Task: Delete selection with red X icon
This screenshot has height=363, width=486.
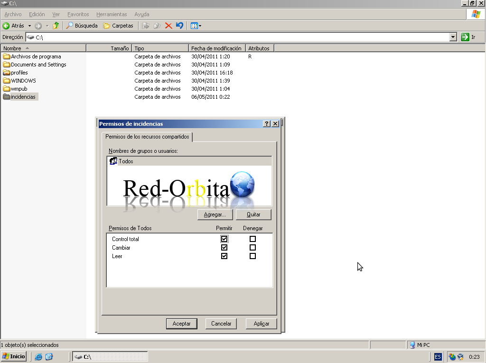Action: [168, 26]
